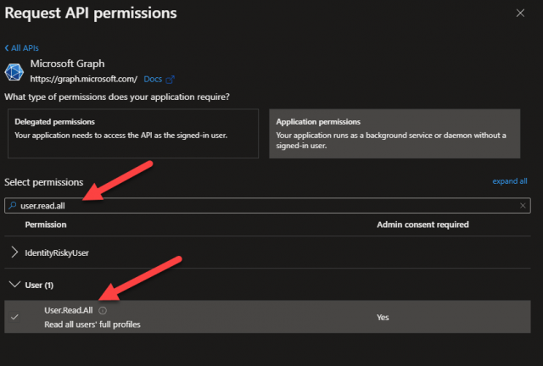Clear the user.read.all search text
Screen dimensions: 543x366
click(523, 206)
